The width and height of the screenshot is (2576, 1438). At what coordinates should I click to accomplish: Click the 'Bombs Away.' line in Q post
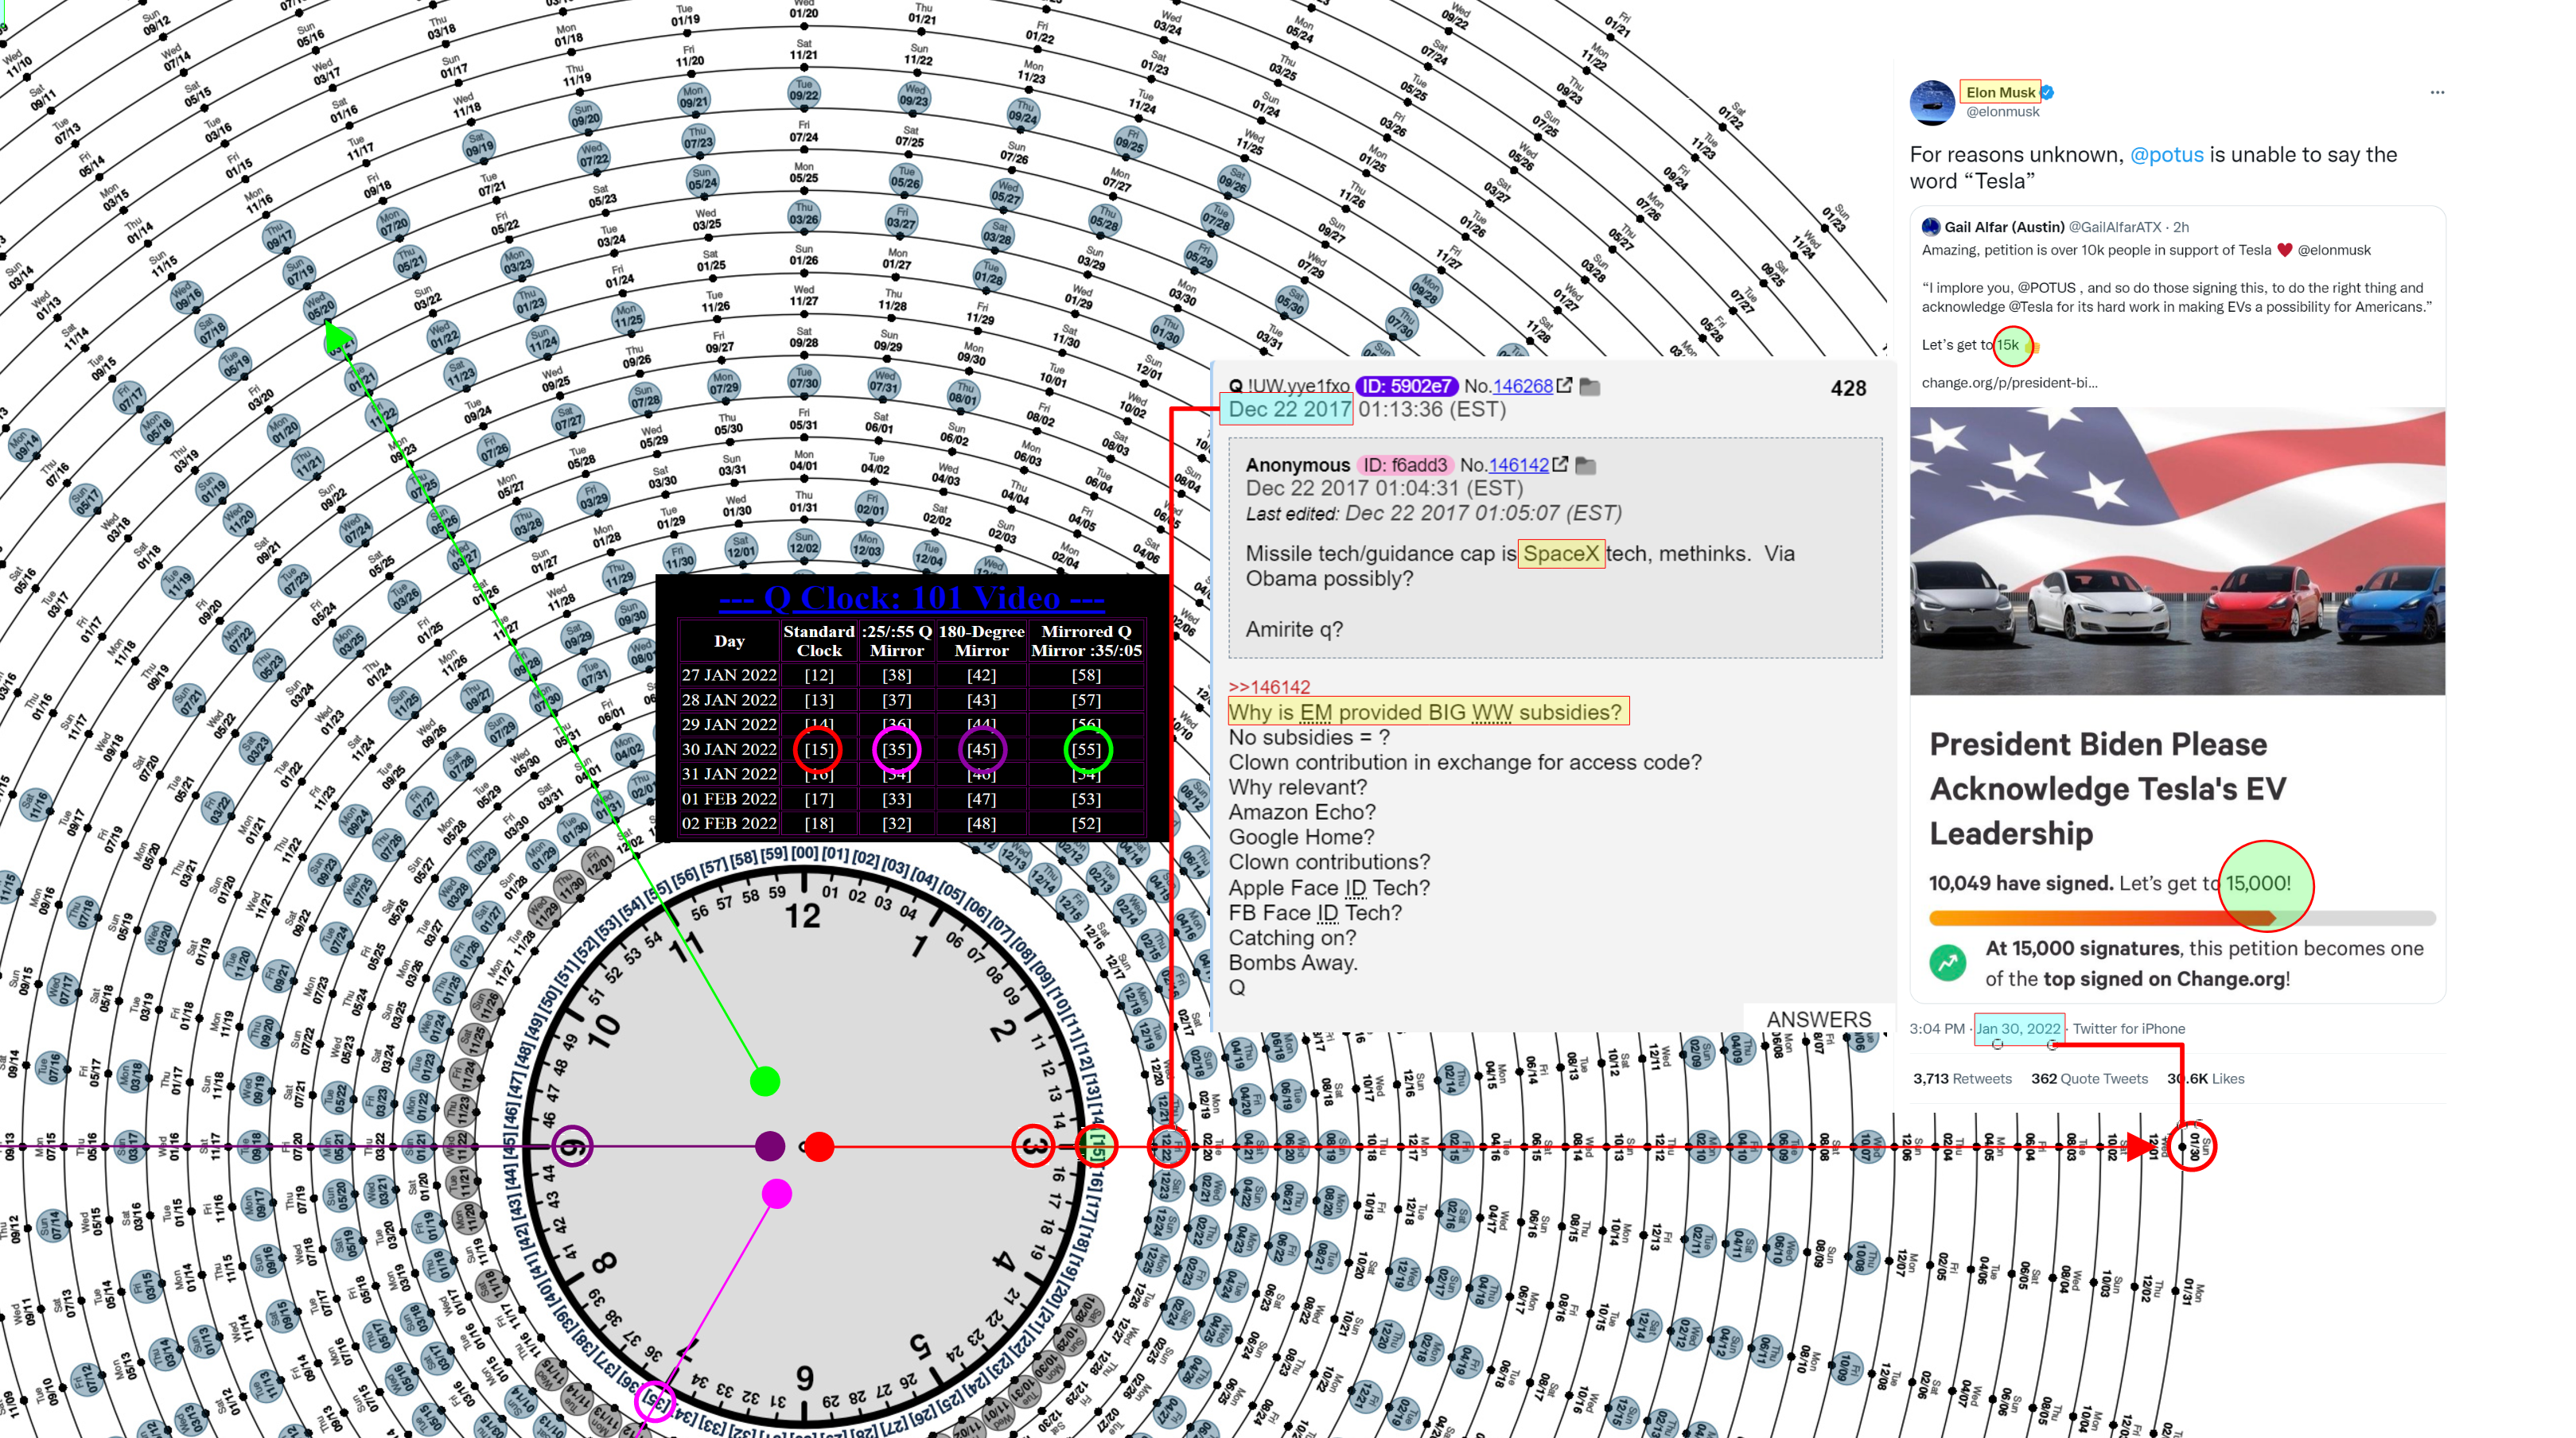(1292, 962)
